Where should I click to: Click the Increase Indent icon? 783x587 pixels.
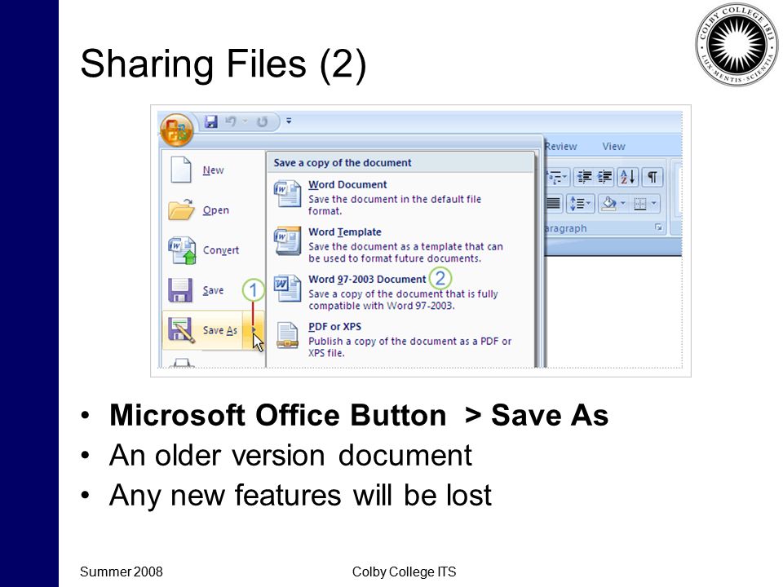point(604,177)
